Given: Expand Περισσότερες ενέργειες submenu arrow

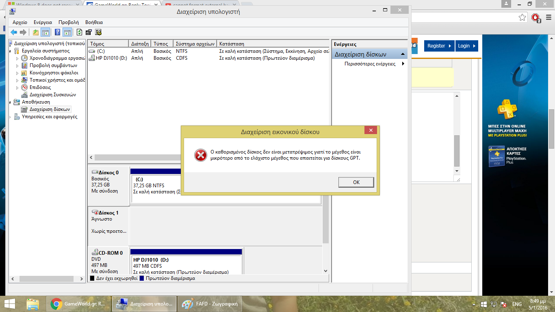Looking at the screenshot, I should tap(403, 64).
